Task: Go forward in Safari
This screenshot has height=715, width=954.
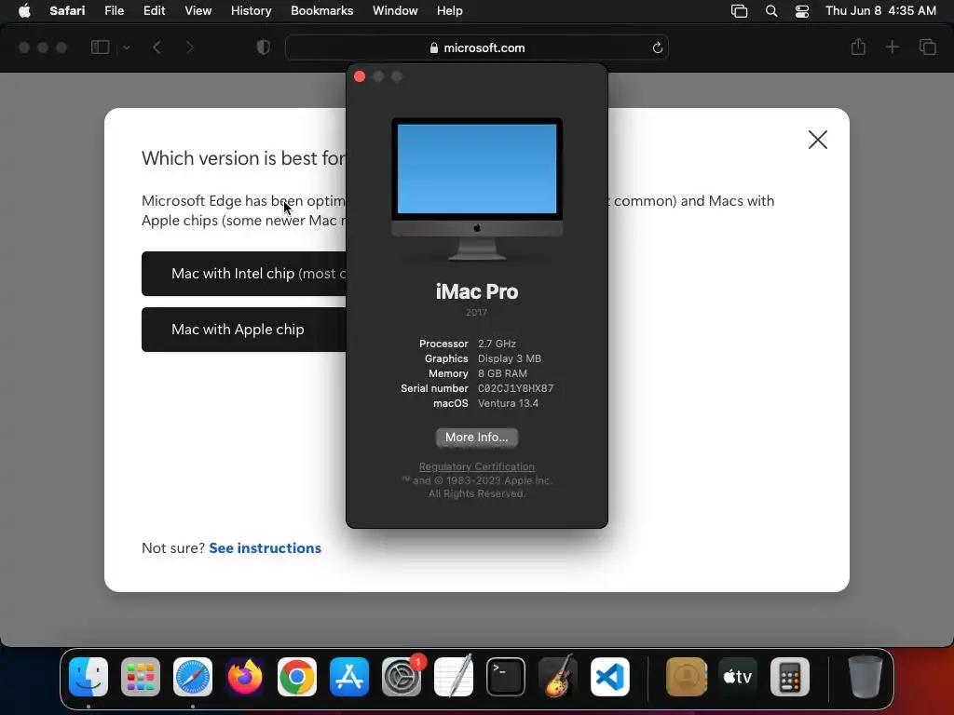Action: [x=189, y=47]
